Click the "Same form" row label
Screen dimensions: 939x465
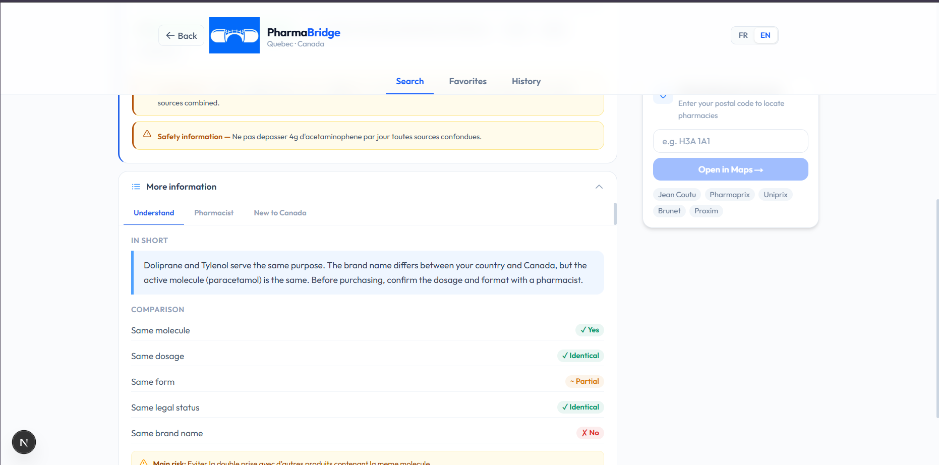(153, 382)
